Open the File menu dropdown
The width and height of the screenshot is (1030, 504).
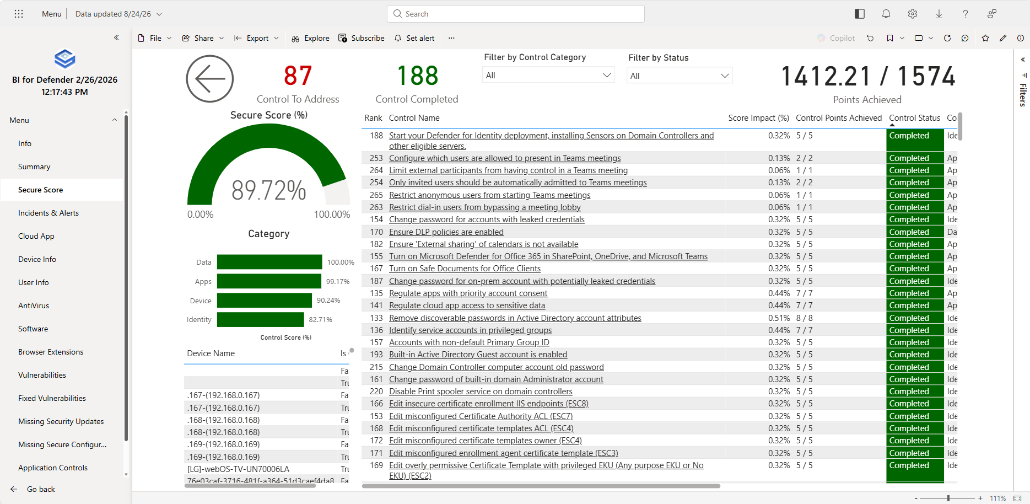tap(155, 38)
